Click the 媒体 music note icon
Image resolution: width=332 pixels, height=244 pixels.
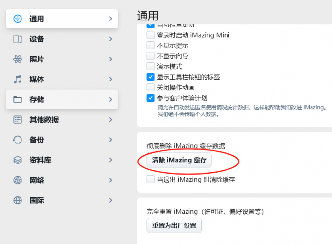(18, 79)
